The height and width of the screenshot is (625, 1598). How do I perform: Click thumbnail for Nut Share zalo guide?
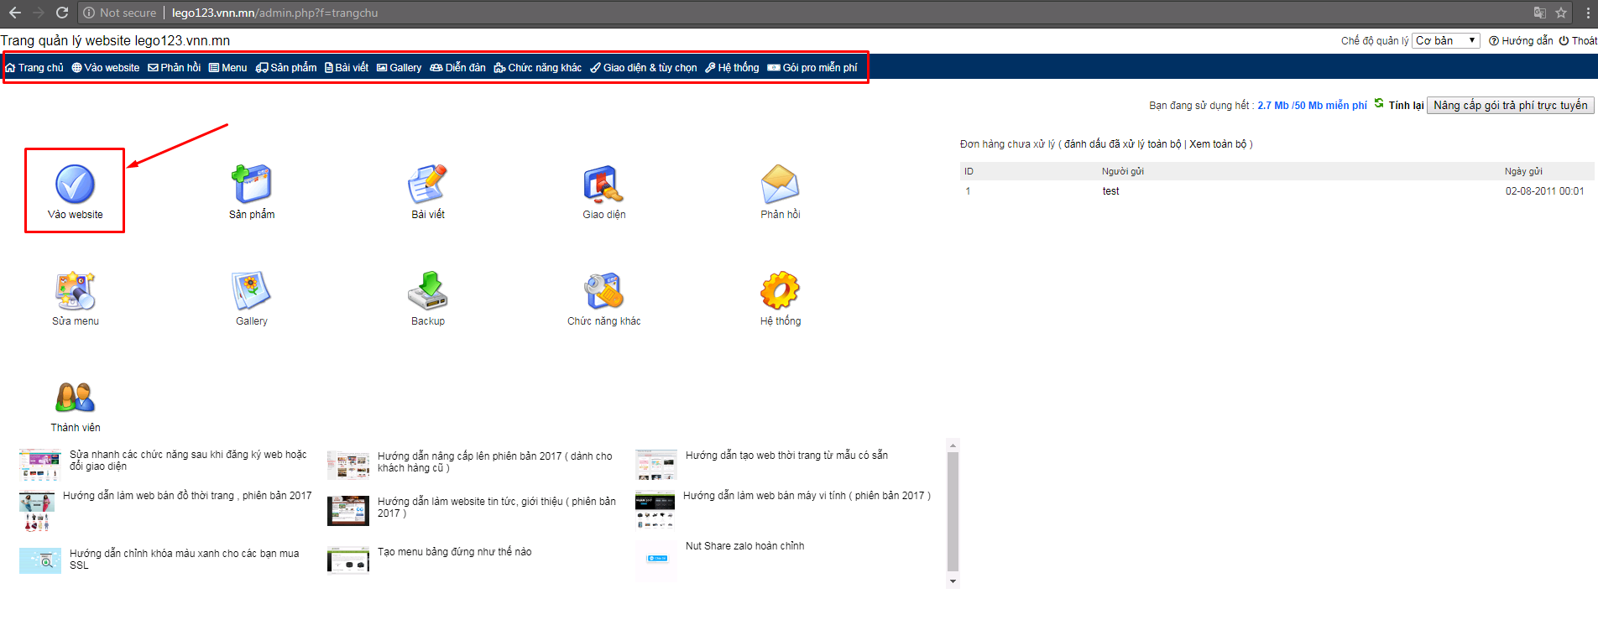click(x=656, y=560)
